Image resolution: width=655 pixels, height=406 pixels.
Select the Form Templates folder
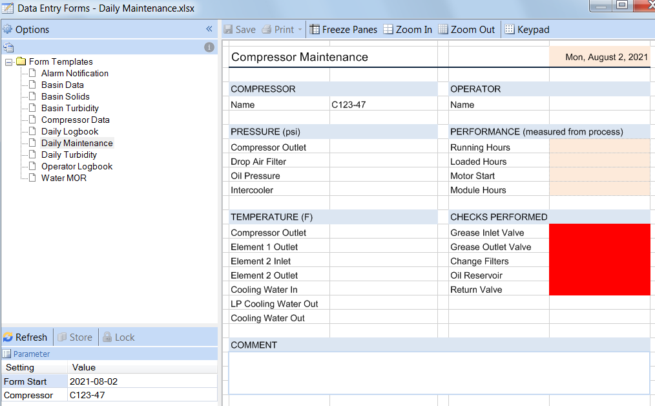click(x=61, y=61)
